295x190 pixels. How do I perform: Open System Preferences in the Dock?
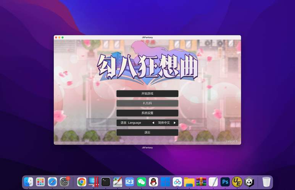point(64,182)
